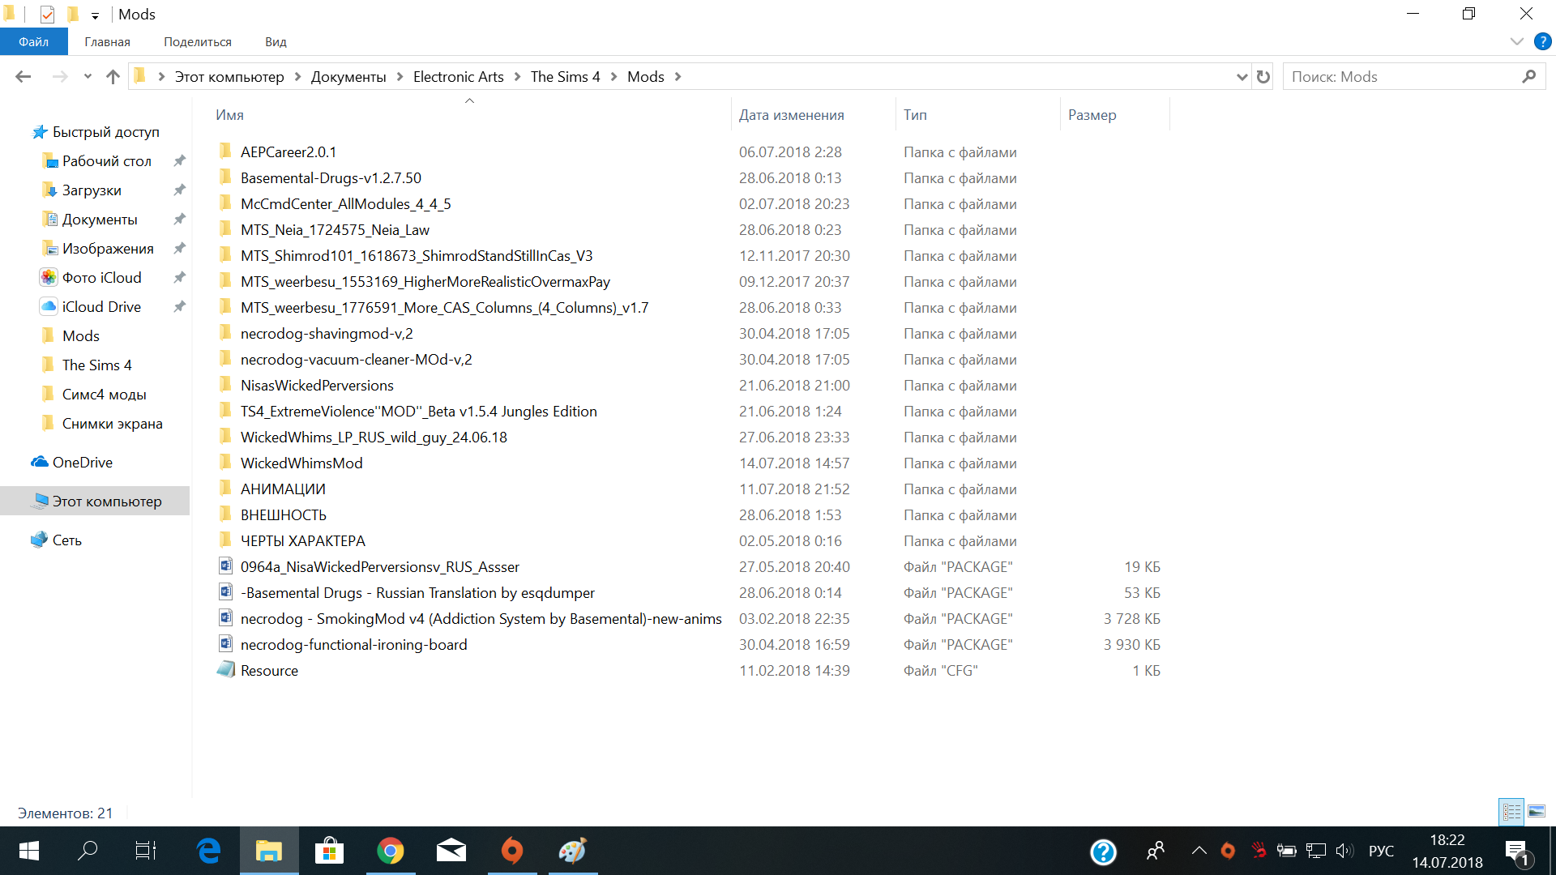Open Снимки экрана in the sidebar
The height and width of the screenshot is (875, 1556).
(x=112, y=424)
